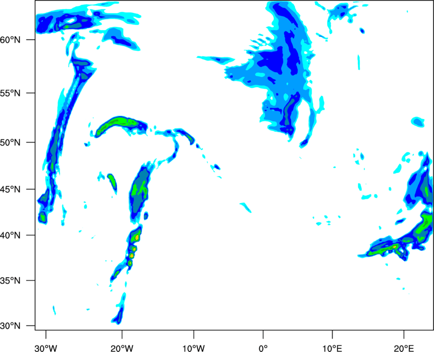This screenshot has height=352, width=434.
Task: Click the 40°N latitude label
Action: click(10, 235)
